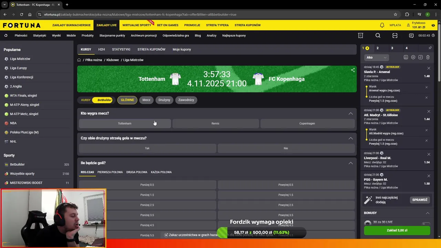Pin the betslip with pushpin icon
The image size is (441, 248).
(x=430, y=48)
